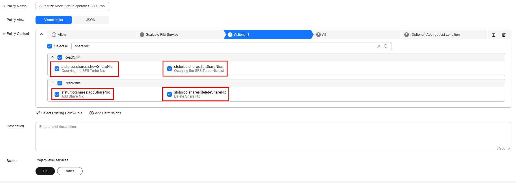The height and width of the screenshot is (183, 516).
Task: Click the Actions: 4 step icon
Action: click(x=230, y=35)
